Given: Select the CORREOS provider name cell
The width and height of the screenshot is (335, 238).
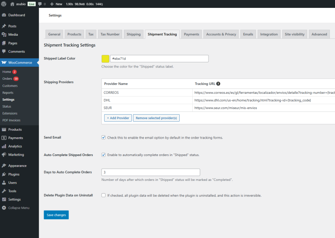Looking at the screenshot, I should [147, 92].
